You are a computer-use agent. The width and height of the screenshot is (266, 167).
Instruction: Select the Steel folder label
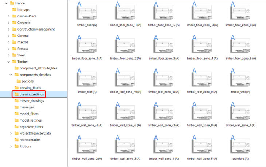21,55
